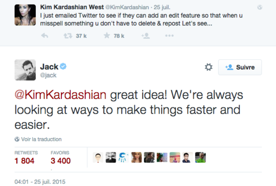276x186 pixels.
Task: Click Jack's verified badge
Action: [63, 66]
